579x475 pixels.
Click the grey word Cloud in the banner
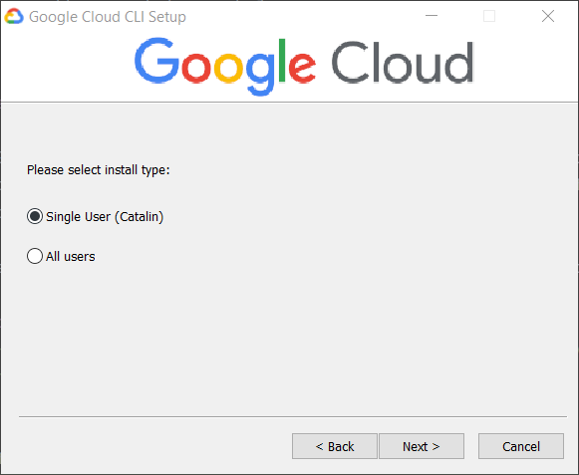click(x=403, y=63)
